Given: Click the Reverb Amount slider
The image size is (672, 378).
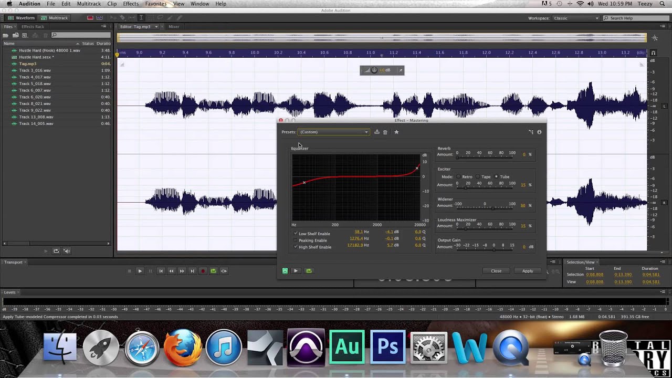Looking at the screenshot, I should 486,156.
